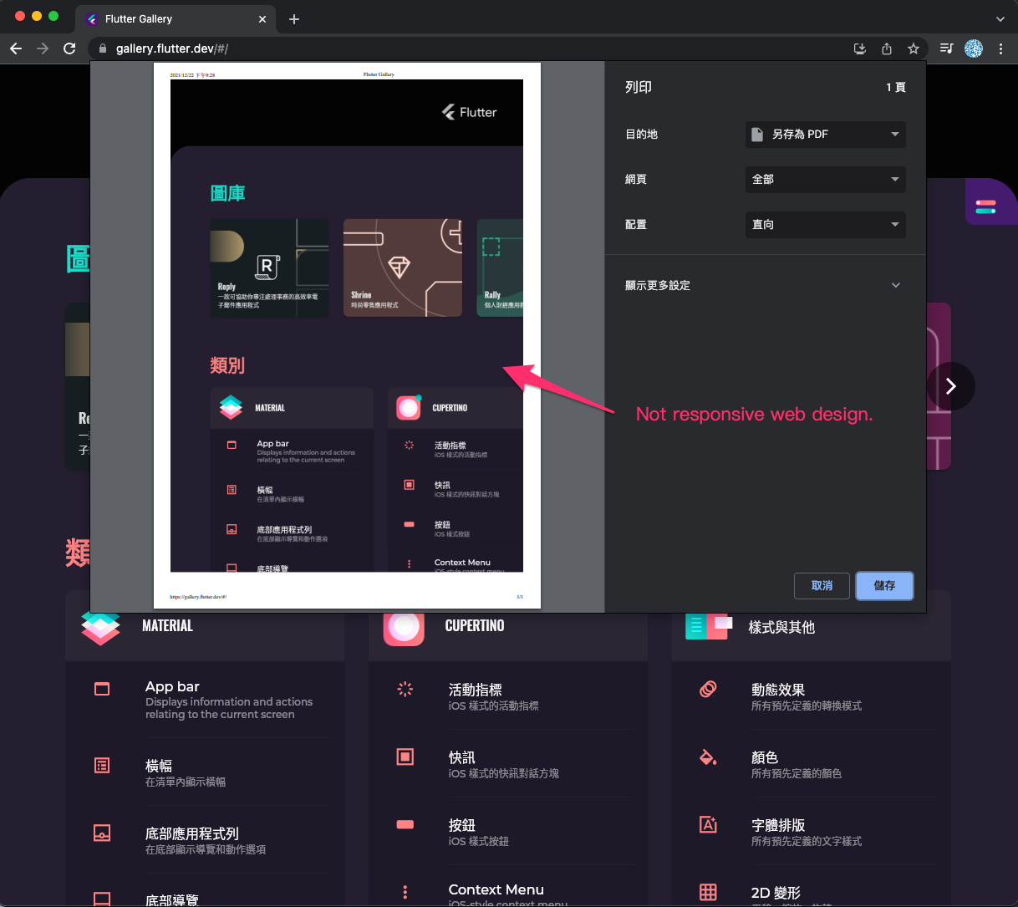The image size is (1018, 907).
Task: Open the 按鈕 iOS button demo
Action: coord(508,832)
